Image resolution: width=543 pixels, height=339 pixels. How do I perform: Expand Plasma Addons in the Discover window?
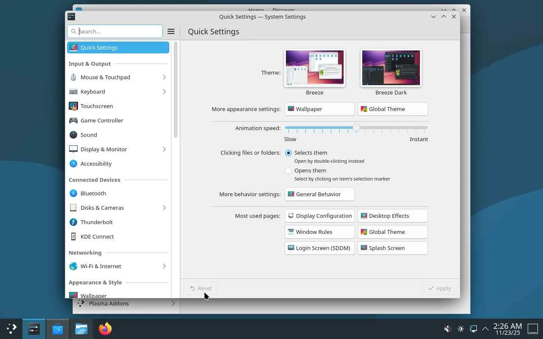pos(173,303)
